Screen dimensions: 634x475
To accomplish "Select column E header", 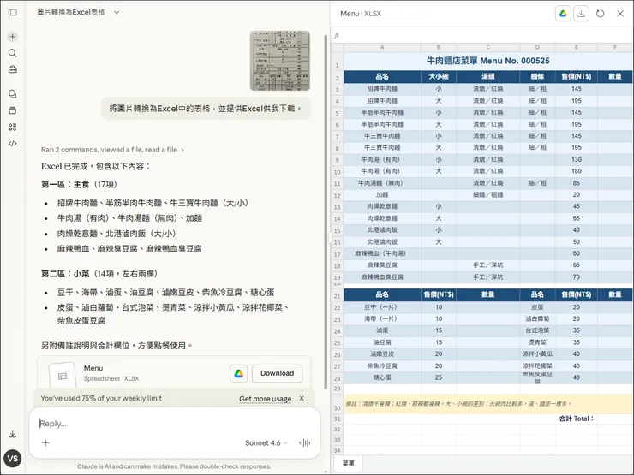I will [x=577, y=47].
